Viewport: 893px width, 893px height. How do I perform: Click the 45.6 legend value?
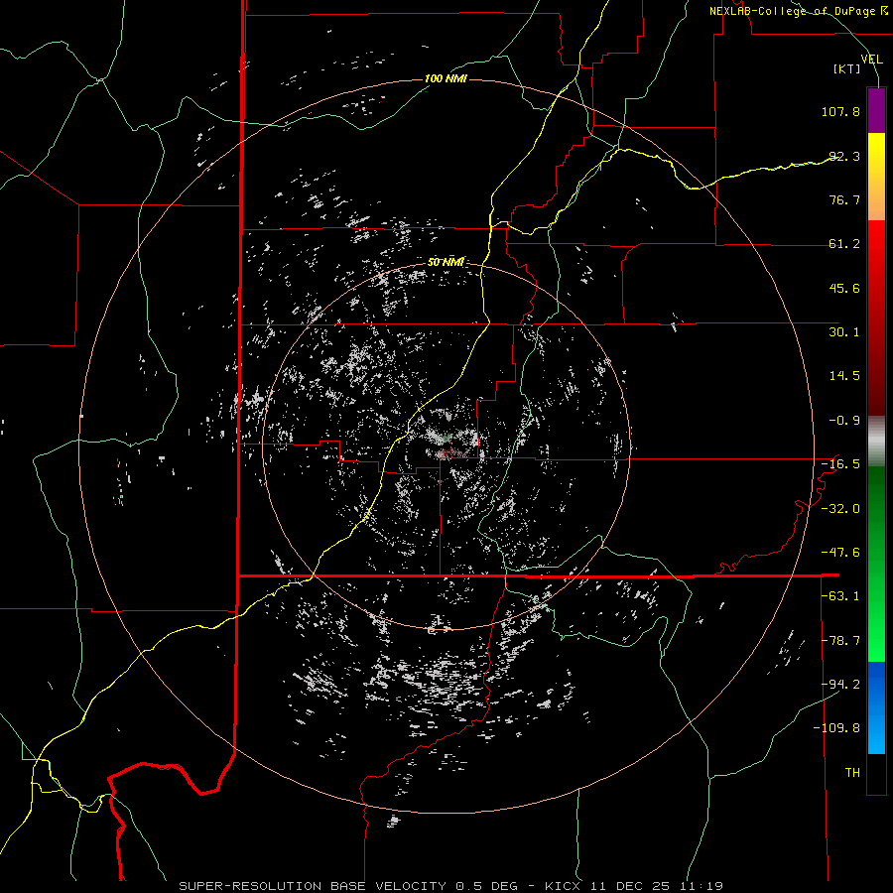[x=844, y=288]
